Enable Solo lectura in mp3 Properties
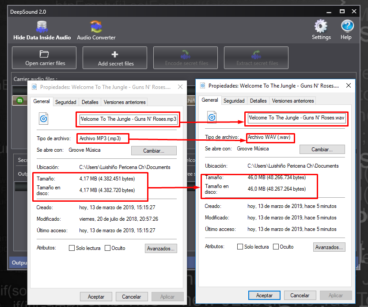 [x=72, y=248]
